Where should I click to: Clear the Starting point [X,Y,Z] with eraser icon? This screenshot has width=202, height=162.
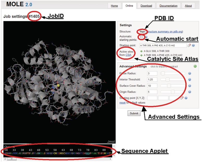(x=182, y=98)
